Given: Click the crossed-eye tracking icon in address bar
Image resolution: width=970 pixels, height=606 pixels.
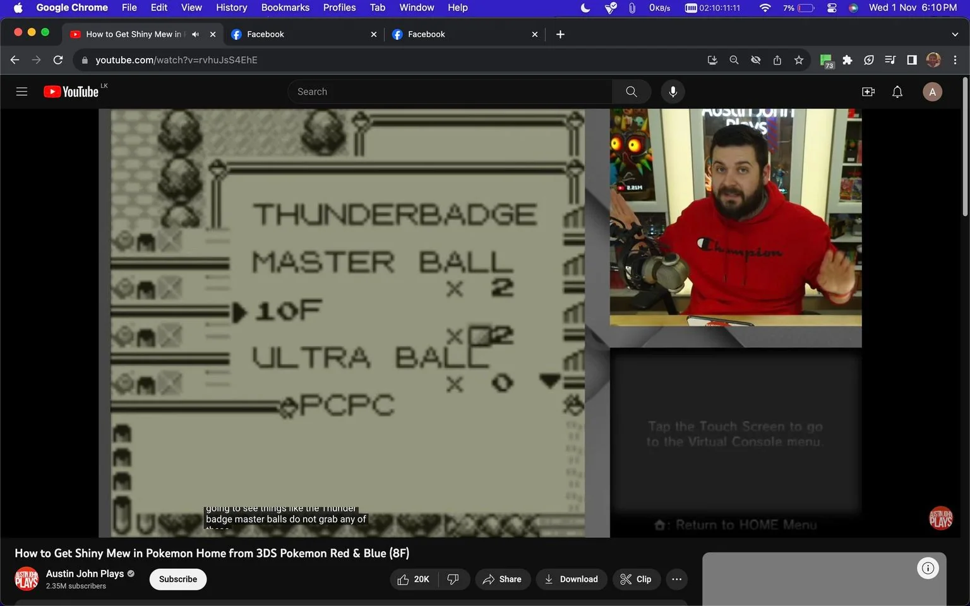Looking at the screenshot, I should tap(755, 60).
